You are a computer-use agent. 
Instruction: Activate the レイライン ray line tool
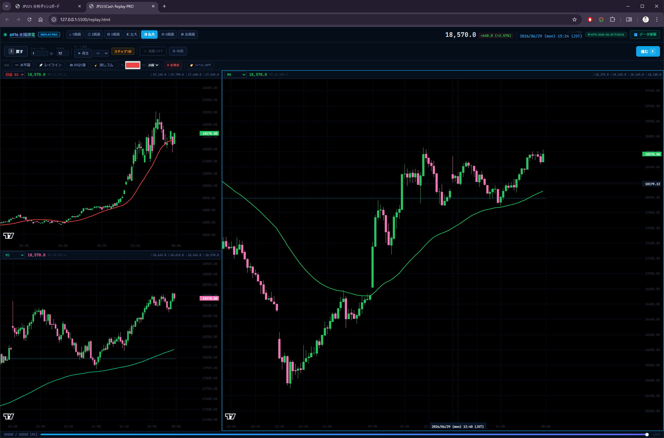(50, 65)
